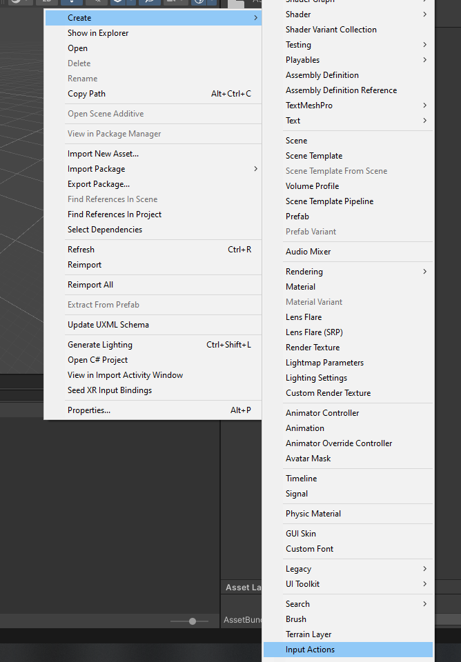Viewport: 461px width, 662px height.
Task: Toggle the 2D view button in the Scene toolbar
Action: (46, 2)
